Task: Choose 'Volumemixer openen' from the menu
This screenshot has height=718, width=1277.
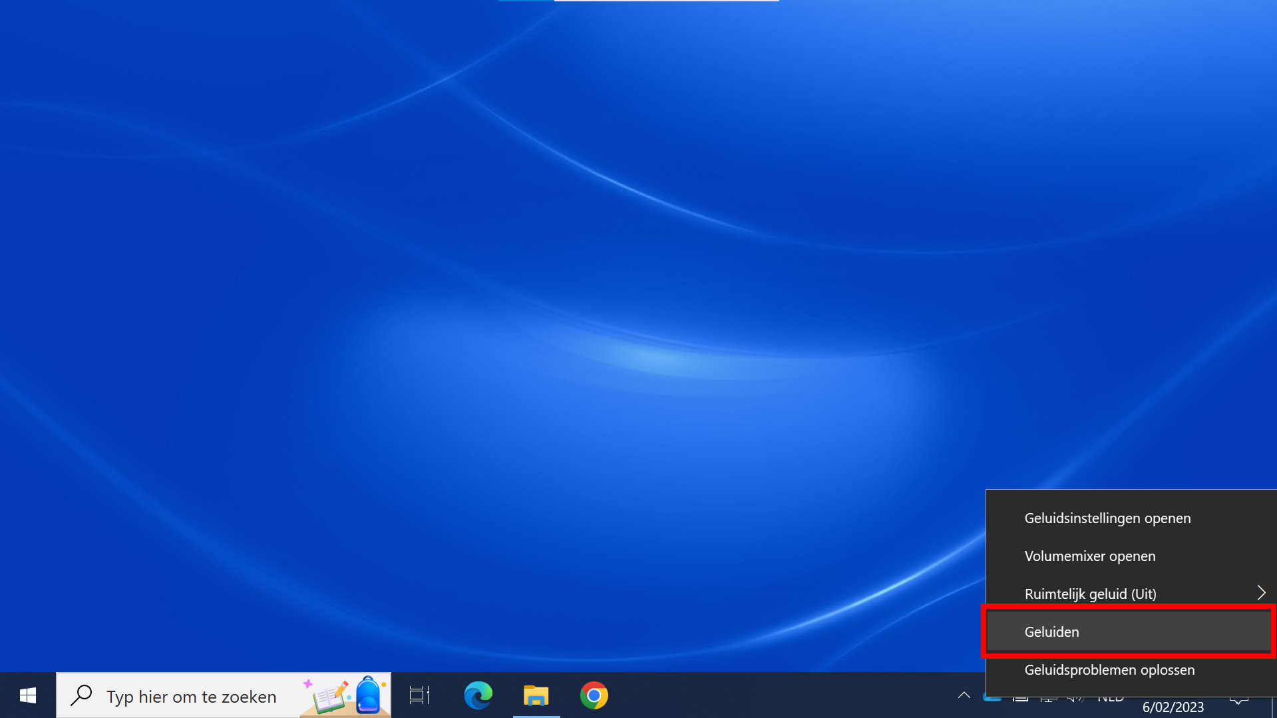Action: (1089, 556)
